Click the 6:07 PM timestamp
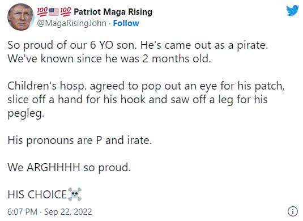This screenshot has width=303, height=221. 23,212
